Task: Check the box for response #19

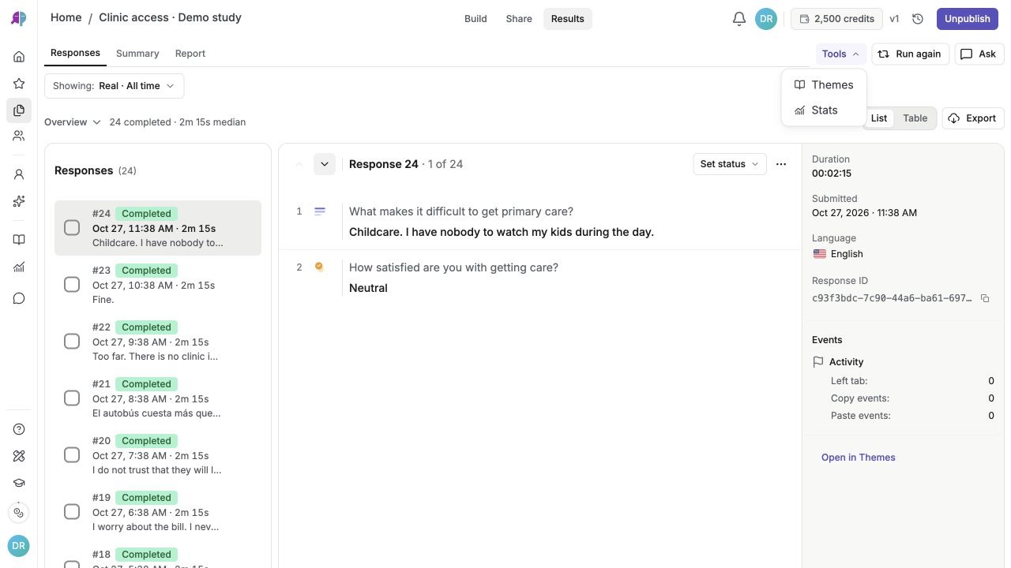Action: [x=72, y=512]
